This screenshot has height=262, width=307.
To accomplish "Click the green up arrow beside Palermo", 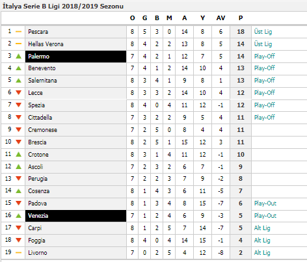I will 19,56.
